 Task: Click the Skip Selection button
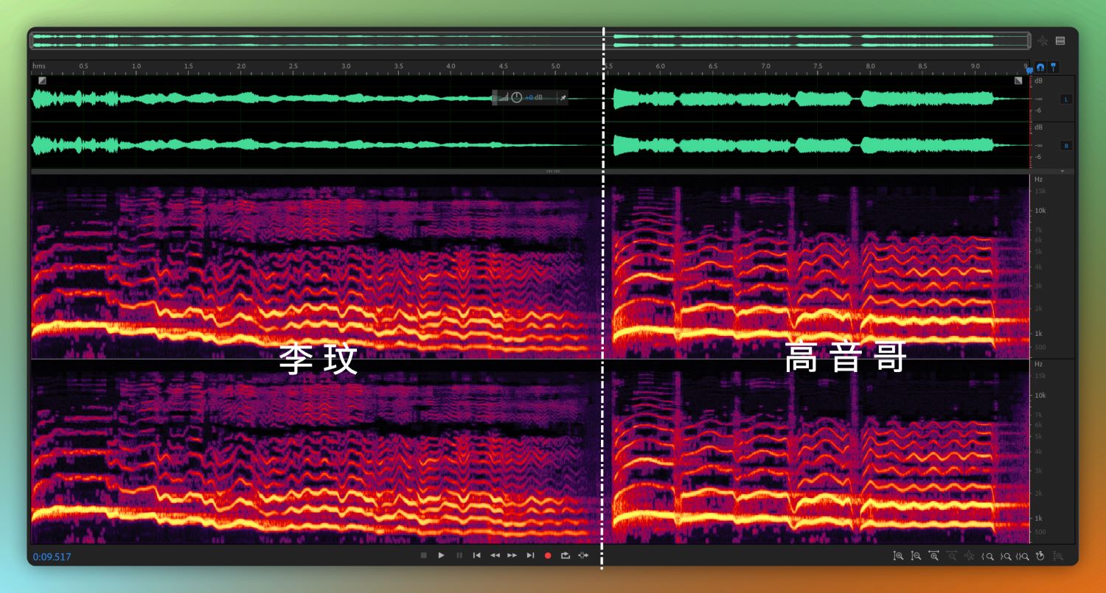(x=583, y=555)
